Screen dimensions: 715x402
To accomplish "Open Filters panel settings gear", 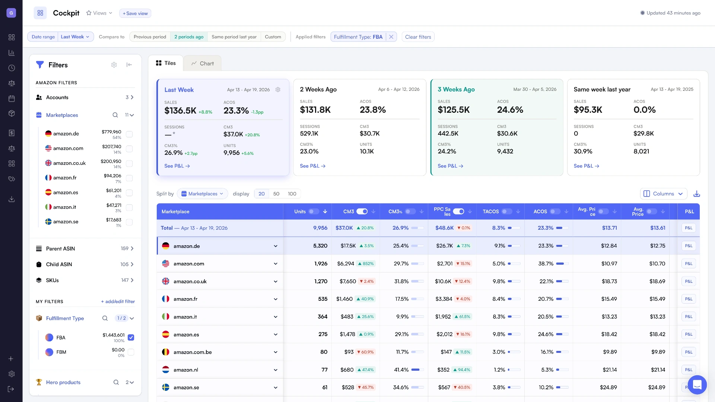I will pos(114,65).
